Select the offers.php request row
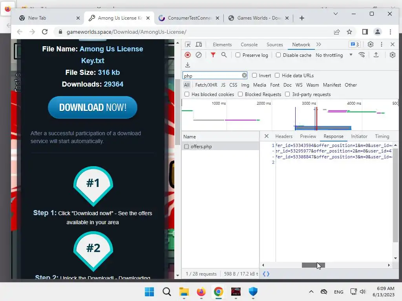The image size is (402, 301). click(x=221, y=147)
